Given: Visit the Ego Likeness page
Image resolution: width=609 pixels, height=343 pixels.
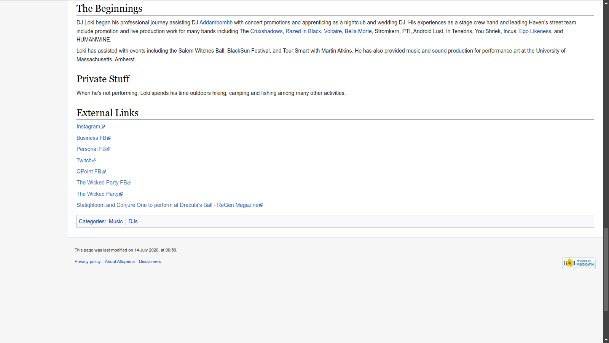Looking at the screenshot, I should click(x=535, y=31).
